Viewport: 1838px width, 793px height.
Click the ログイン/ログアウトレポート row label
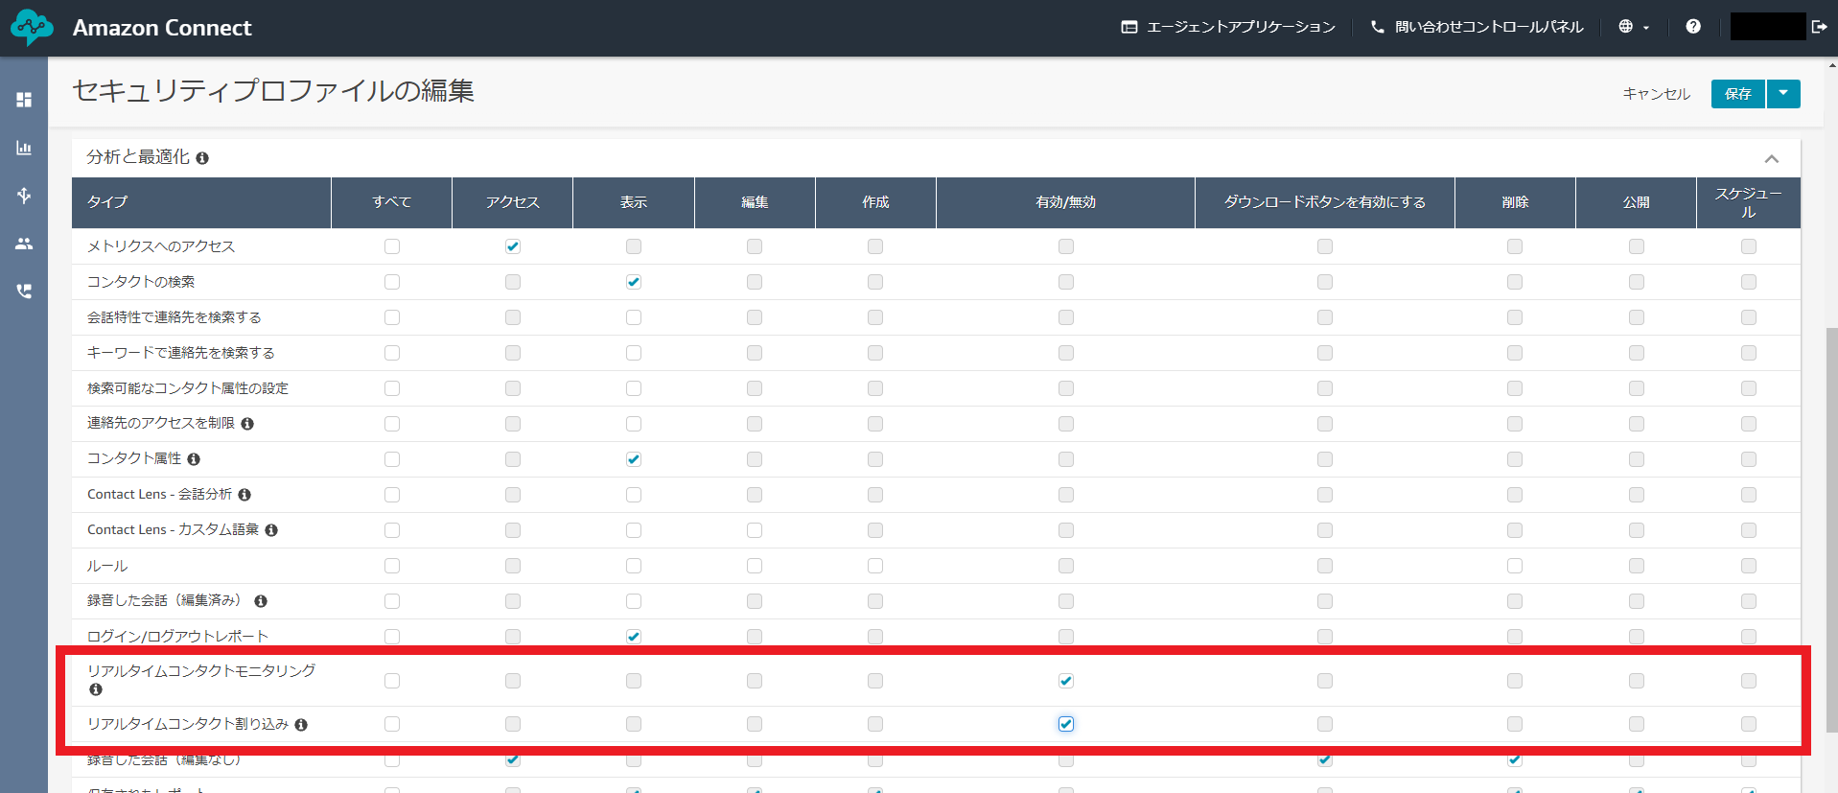pos(177,637)
